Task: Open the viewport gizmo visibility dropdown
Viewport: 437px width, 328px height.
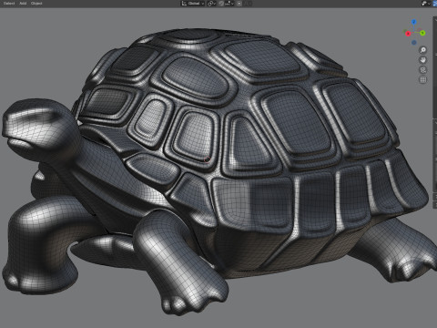Action: [426, 4]
